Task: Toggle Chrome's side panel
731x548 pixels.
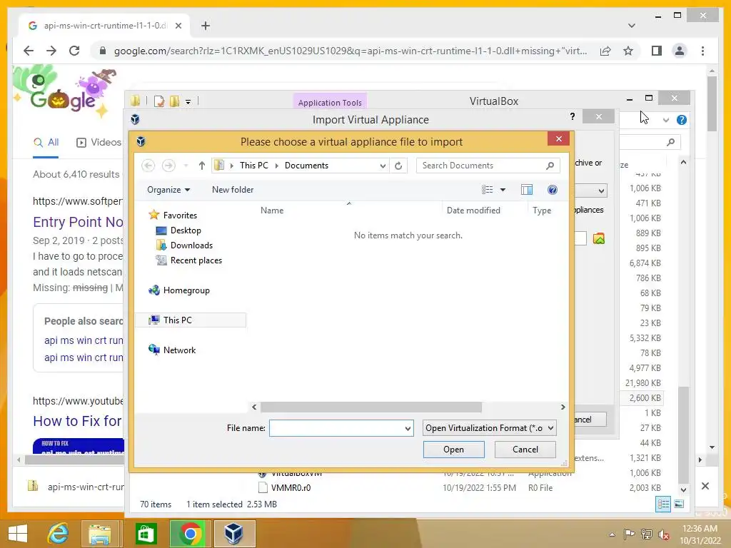Action: [657, 51]
